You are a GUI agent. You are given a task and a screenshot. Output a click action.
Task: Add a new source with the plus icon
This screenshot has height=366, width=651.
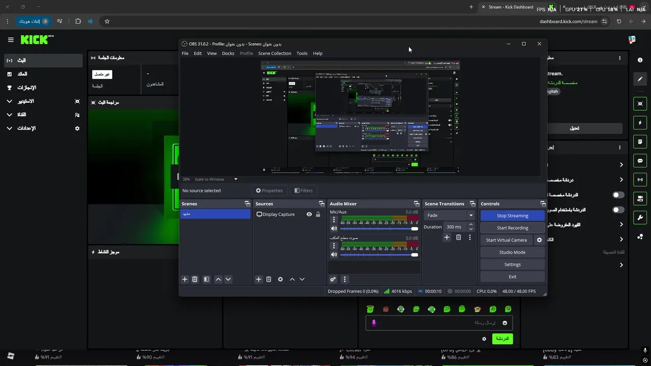tap(258, 279)
